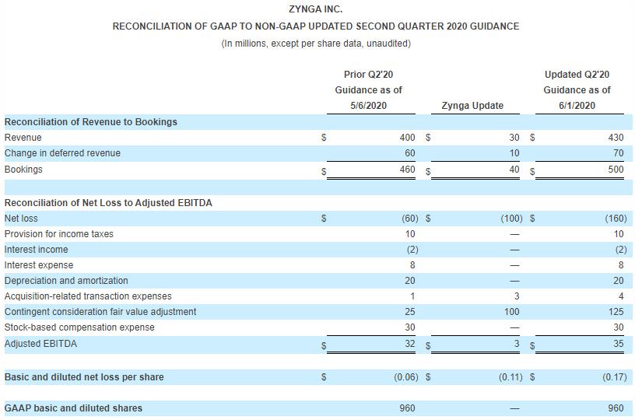Select the Updated Q2'20 Guidance column header

coord(577,90)
